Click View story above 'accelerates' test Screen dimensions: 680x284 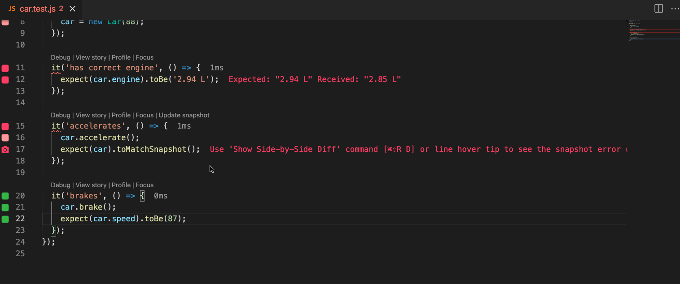[91, 115]
